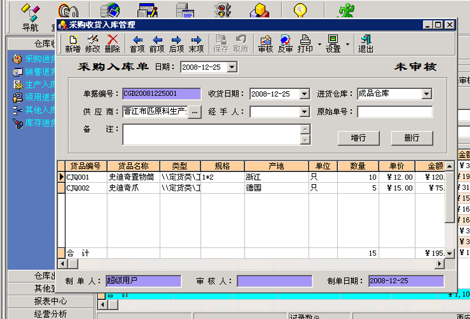Open the 日期 date dropdown at top
The height and width of the screenshot is (319, 470).
[x=232, y=67]
